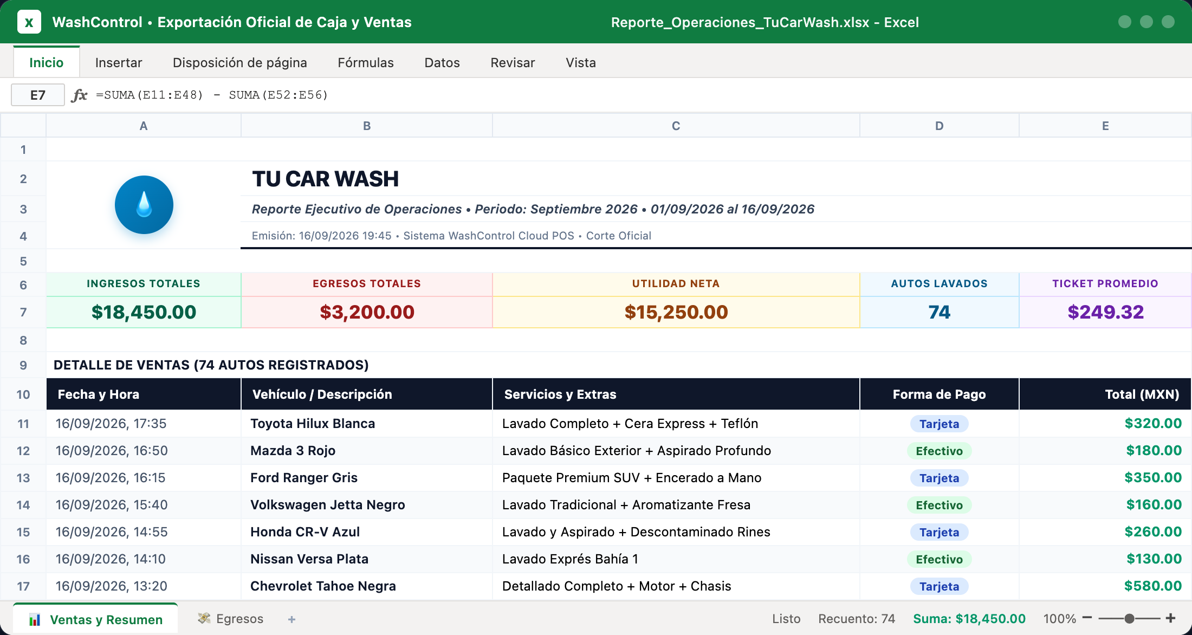The image size is (1192, 635).
Task: Click the Ticket Promedio $249.32 cell
Action: pyautogui.click(x=1105, y=312)
